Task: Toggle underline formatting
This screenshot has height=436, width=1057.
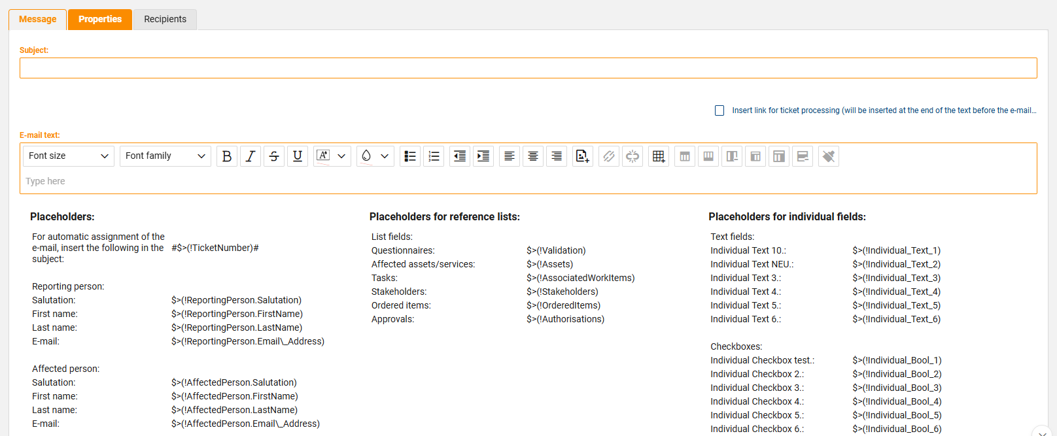Action: 298,156
